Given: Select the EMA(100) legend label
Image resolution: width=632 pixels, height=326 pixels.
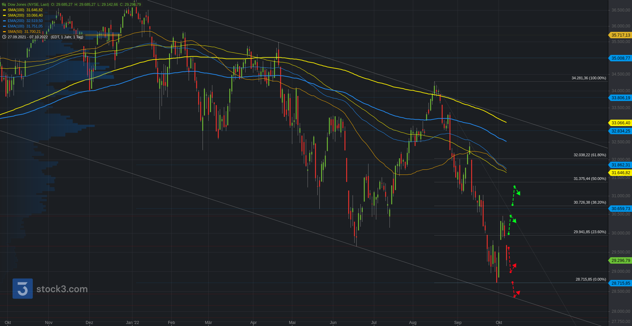Looking at the screenshot, I should click(x=16, y=26).
